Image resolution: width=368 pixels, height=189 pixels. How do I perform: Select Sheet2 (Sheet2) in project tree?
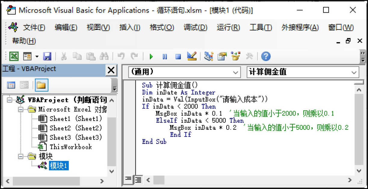click(76, 128)
